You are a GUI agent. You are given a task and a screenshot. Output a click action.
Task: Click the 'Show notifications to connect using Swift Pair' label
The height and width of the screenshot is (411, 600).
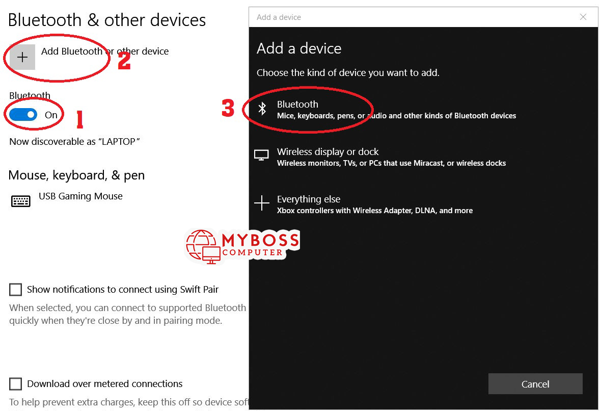122,290
